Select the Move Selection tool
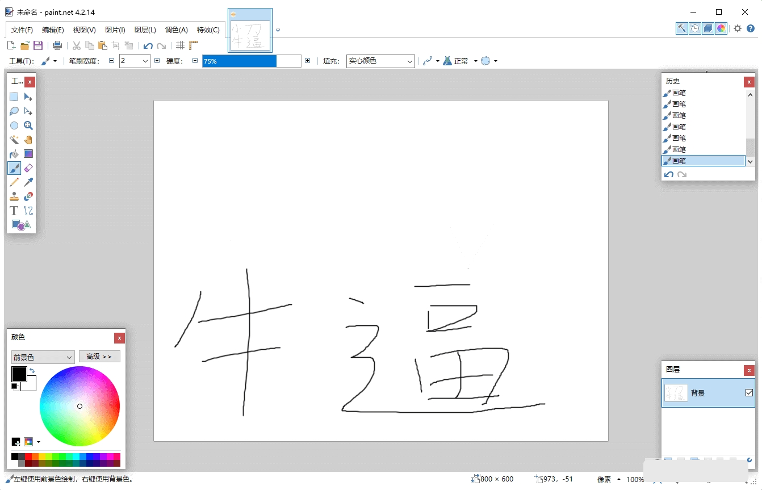 tap(28, 111)
